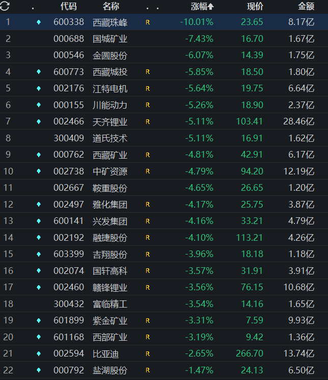Click stock code 601168
The image size is (328, 380).
point(69,337)
